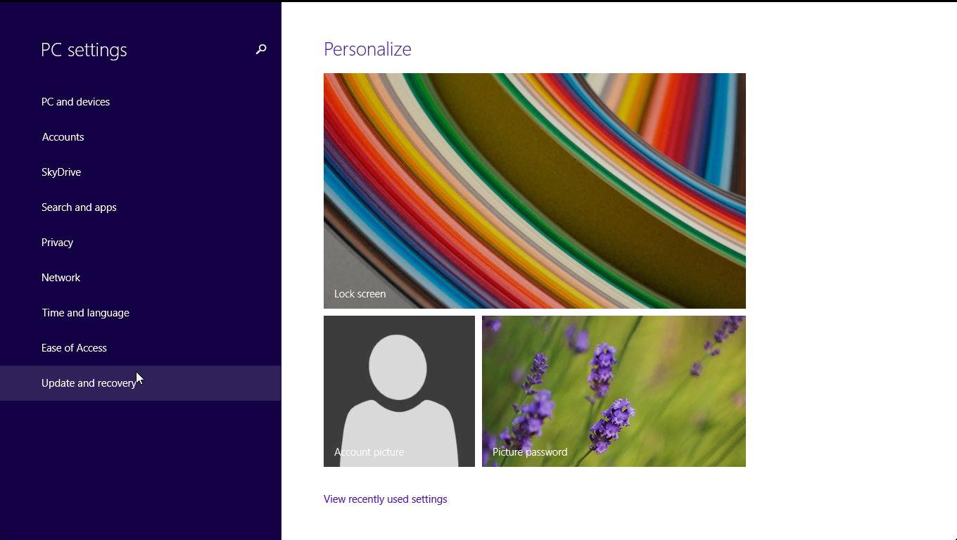Screen dimensions: 957x540
Task: Open Time and language settings
Action: tap(85, 313)
